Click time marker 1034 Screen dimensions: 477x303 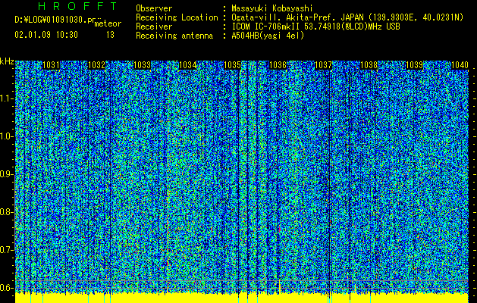click(187, 64)
